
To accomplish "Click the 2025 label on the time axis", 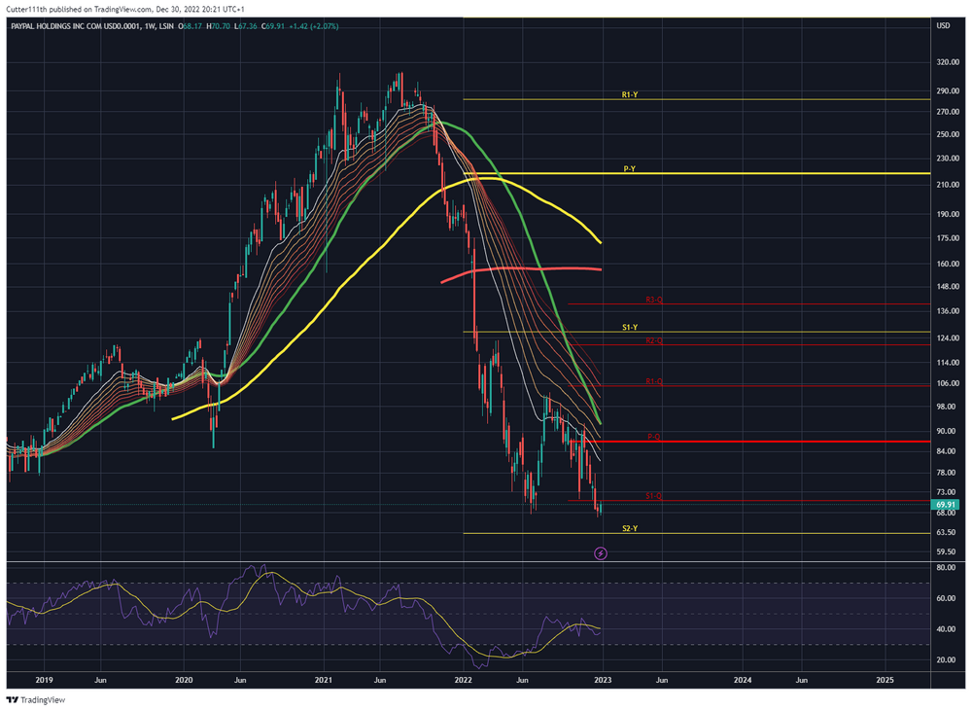I will coord(885,680).
